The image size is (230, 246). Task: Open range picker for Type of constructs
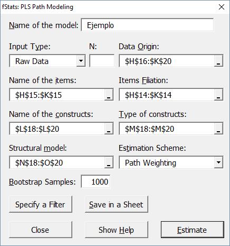click(x=218, y=129)
